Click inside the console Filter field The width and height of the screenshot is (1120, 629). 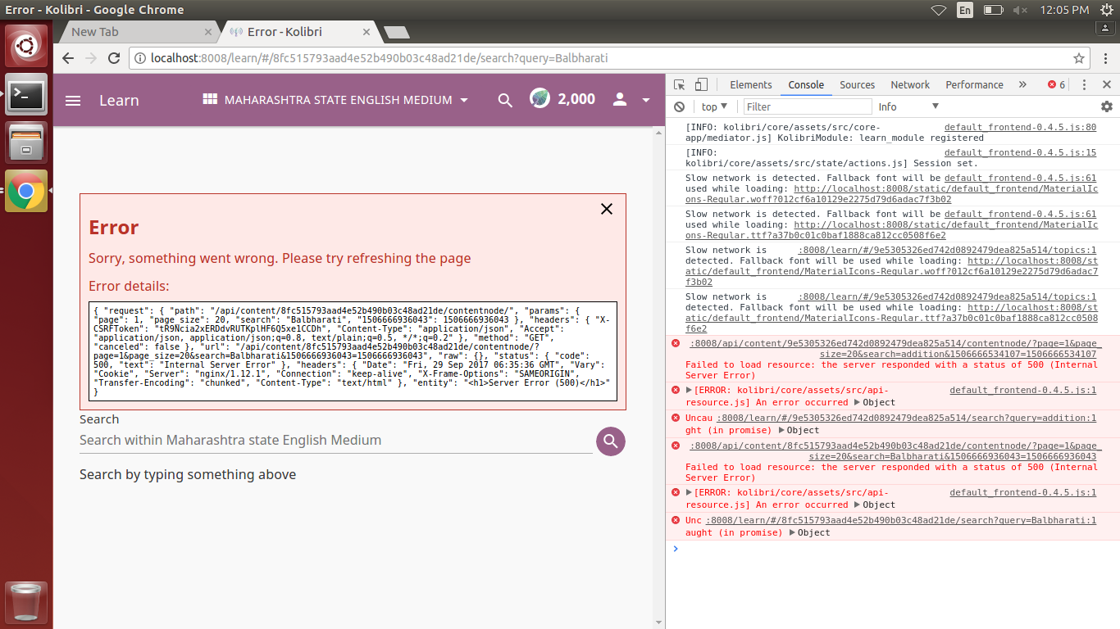(x=807, y=106)
